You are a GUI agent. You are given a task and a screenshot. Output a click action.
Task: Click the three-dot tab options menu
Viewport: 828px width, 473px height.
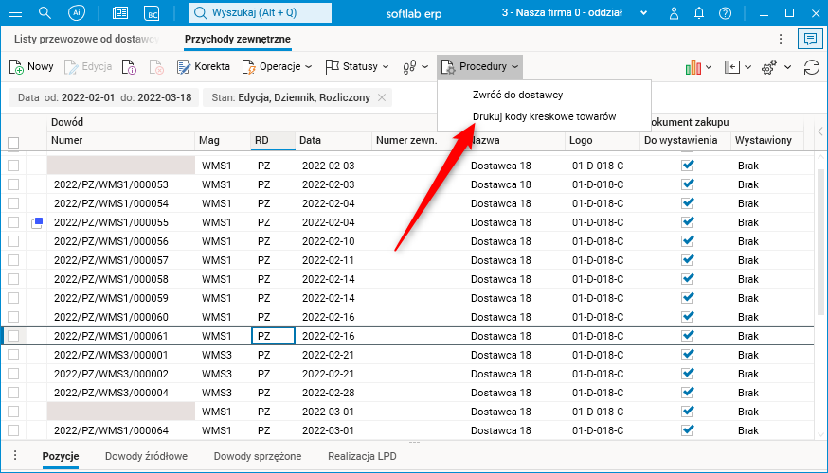tap(781, 39)
